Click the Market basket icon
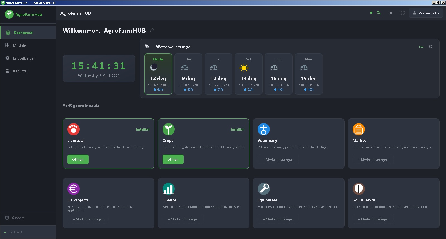 pyautogui.click(x=359, y=129)
